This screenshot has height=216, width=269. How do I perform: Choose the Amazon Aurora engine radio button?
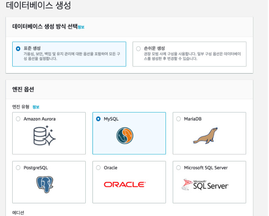(x=18, y=119)
